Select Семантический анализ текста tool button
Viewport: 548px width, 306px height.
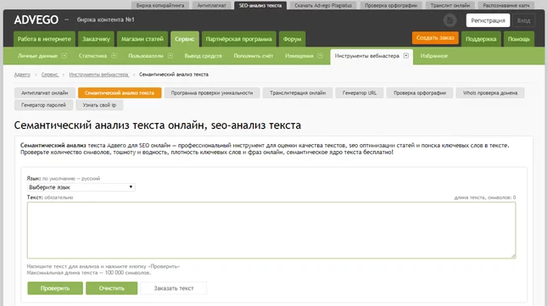click(120, 93)
